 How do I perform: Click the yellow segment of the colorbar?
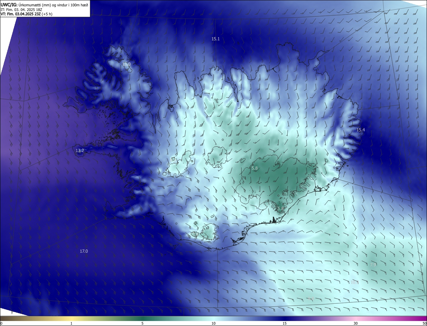click(71, 318)
